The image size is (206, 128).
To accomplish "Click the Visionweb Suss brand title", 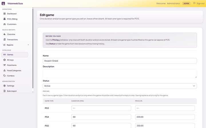I will (x=15, y=3).
